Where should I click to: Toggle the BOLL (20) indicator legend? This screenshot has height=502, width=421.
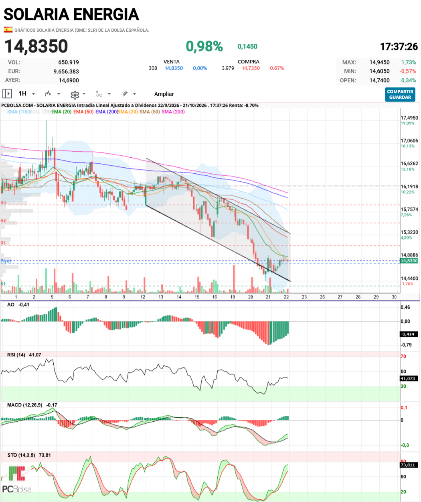40,112
